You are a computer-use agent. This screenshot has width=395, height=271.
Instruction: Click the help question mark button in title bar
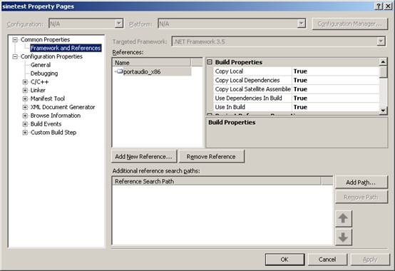click(x=379, y=6)
